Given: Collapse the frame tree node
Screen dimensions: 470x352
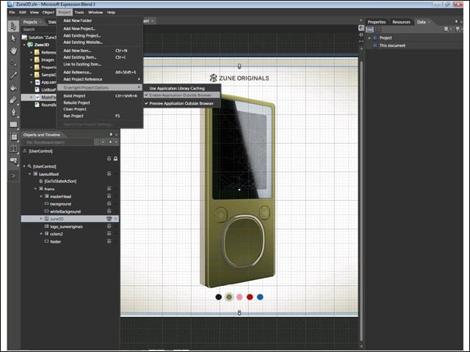Looking at the screenshot, I should pos(35,188).
